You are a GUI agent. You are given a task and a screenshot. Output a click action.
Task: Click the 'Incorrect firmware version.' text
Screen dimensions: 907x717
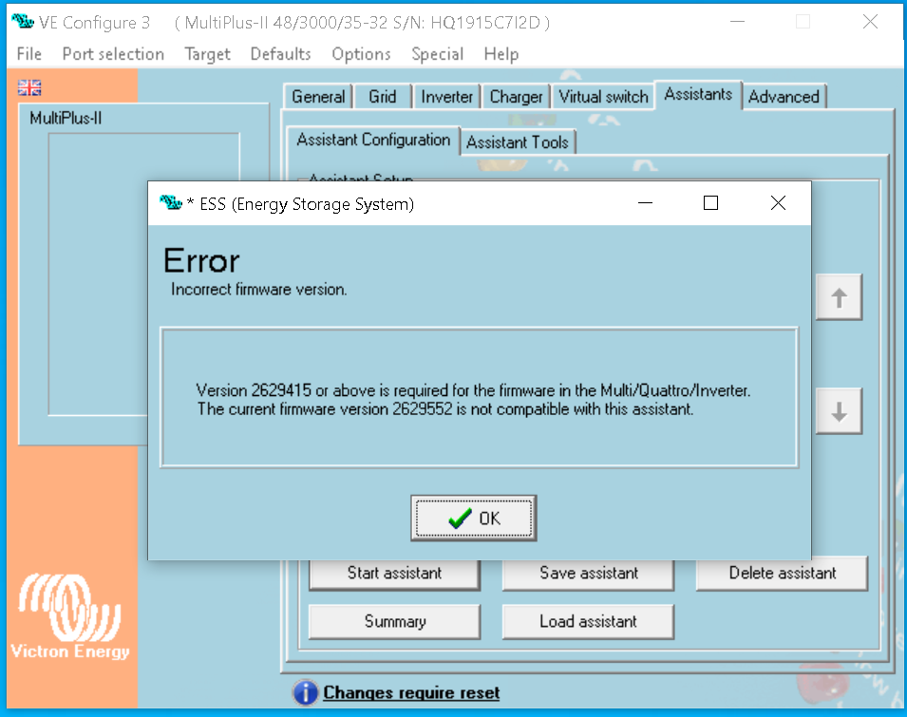point(258,289)
